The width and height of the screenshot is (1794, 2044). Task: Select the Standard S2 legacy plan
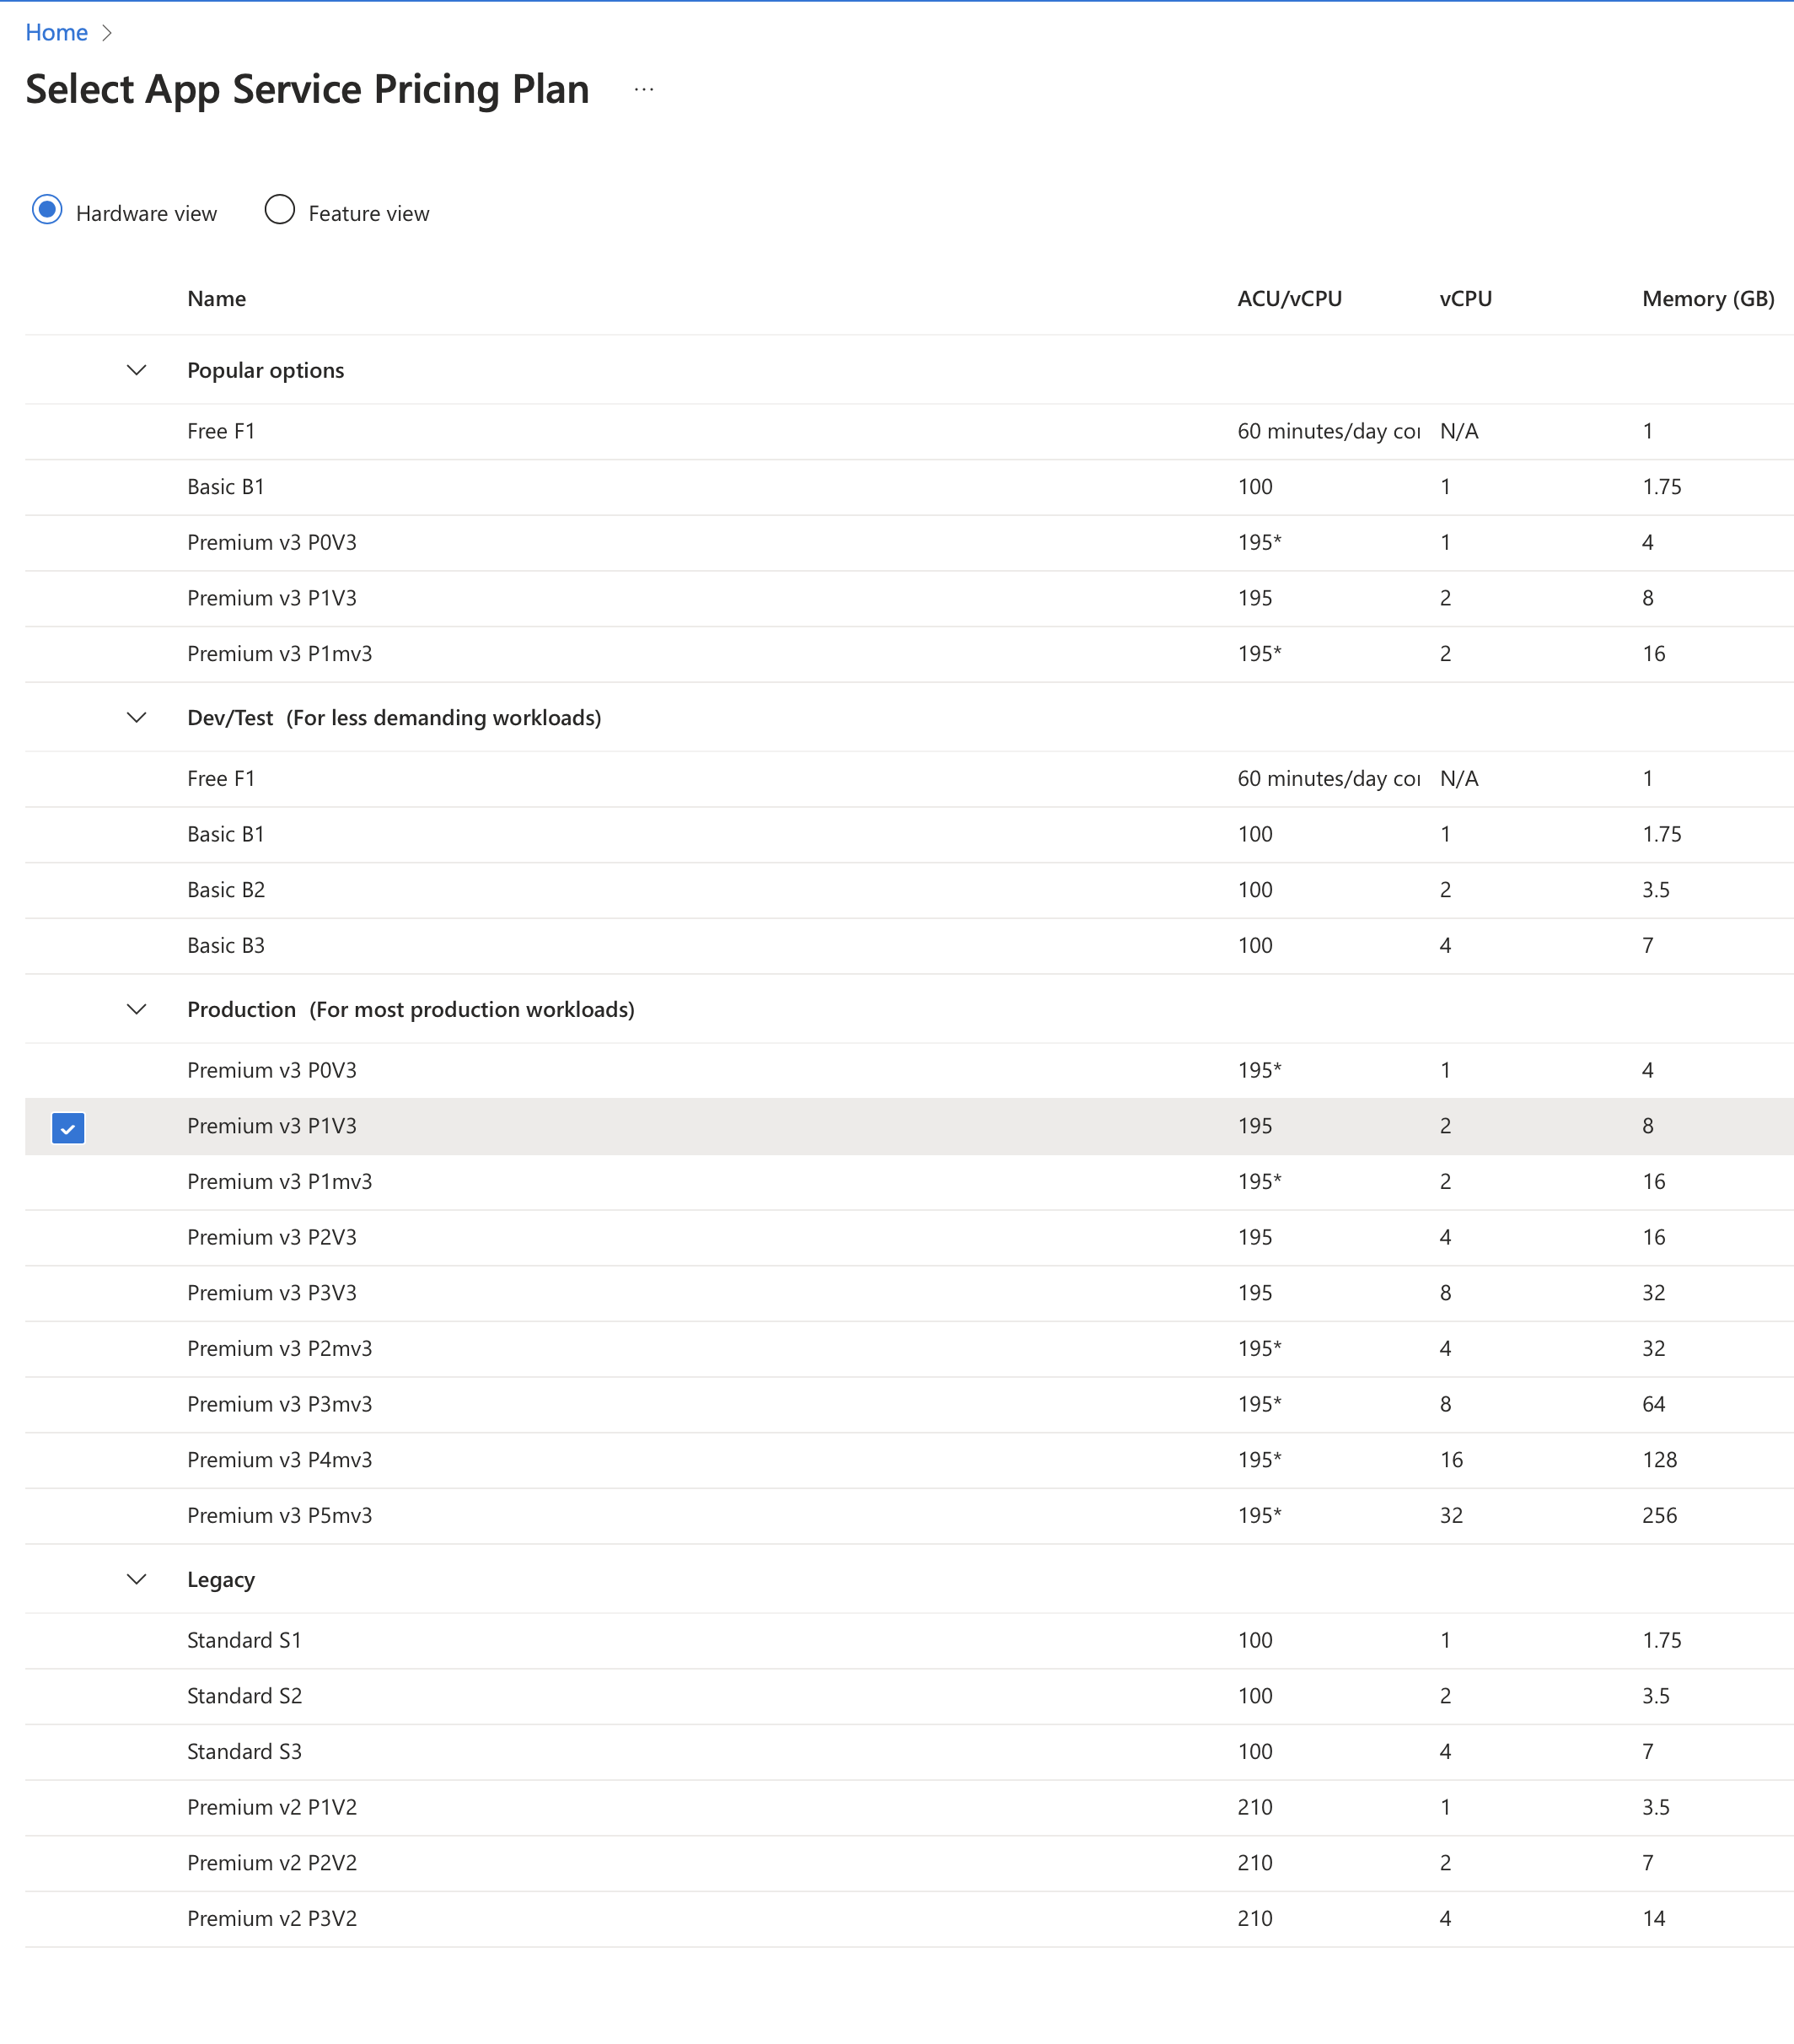click(x=245, y=1695)
